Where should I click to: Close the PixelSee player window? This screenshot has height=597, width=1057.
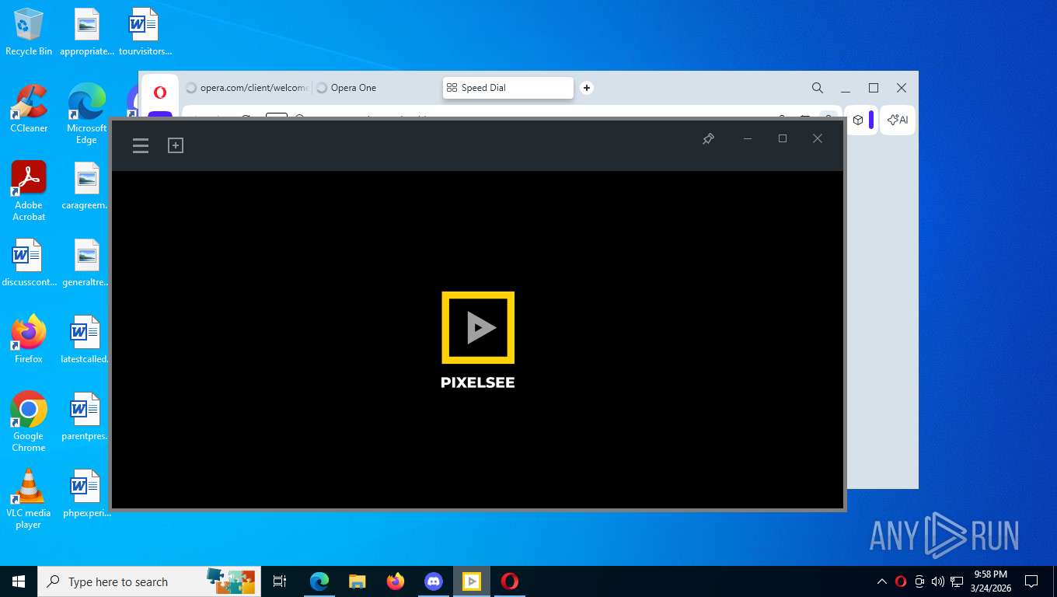click(818, 138)
